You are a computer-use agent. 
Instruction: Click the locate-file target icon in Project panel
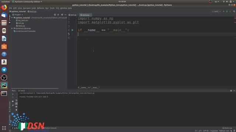pyautogui.click(x=55, y=15)
